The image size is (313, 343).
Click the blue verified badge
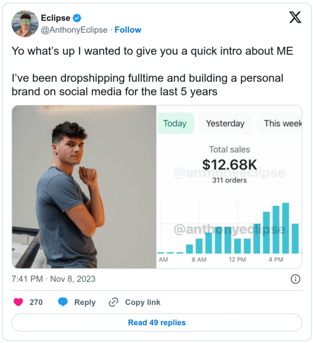(x=77, y=18)
